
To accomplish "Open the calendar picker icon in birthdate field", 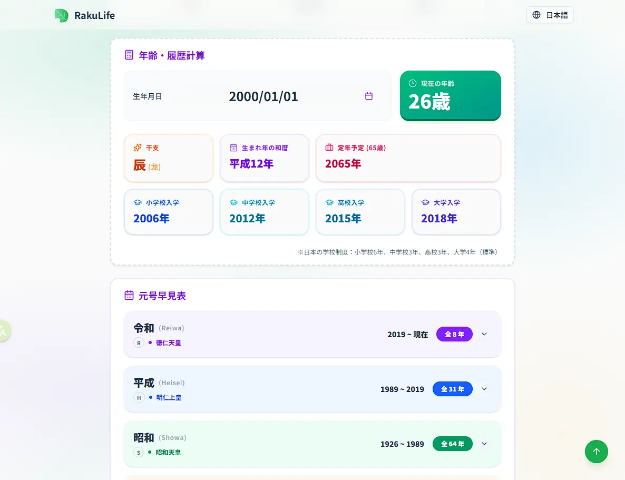I will click(x=369, y=96).
